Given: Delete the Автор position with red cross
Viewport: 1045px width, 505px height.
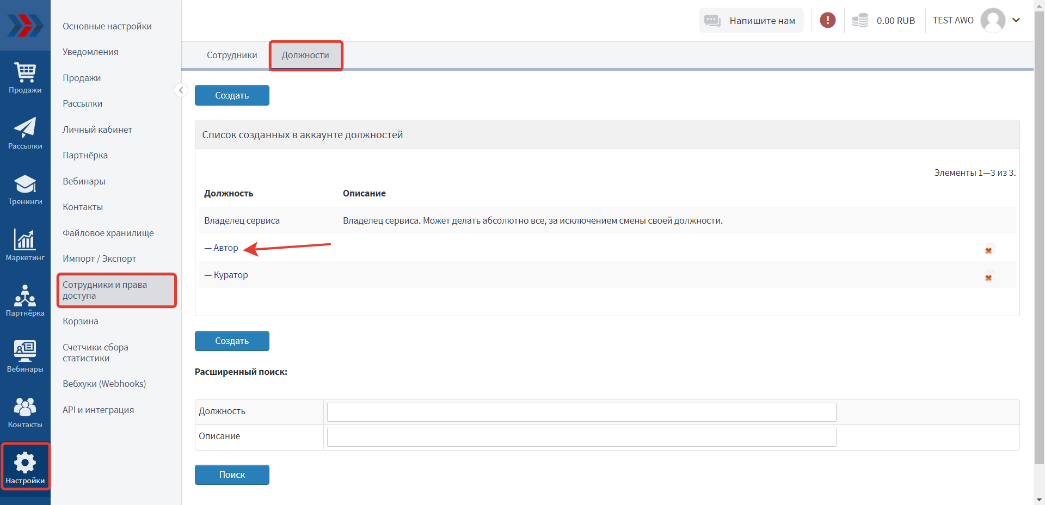Looking at the screenshot, I should click(988, 250).
